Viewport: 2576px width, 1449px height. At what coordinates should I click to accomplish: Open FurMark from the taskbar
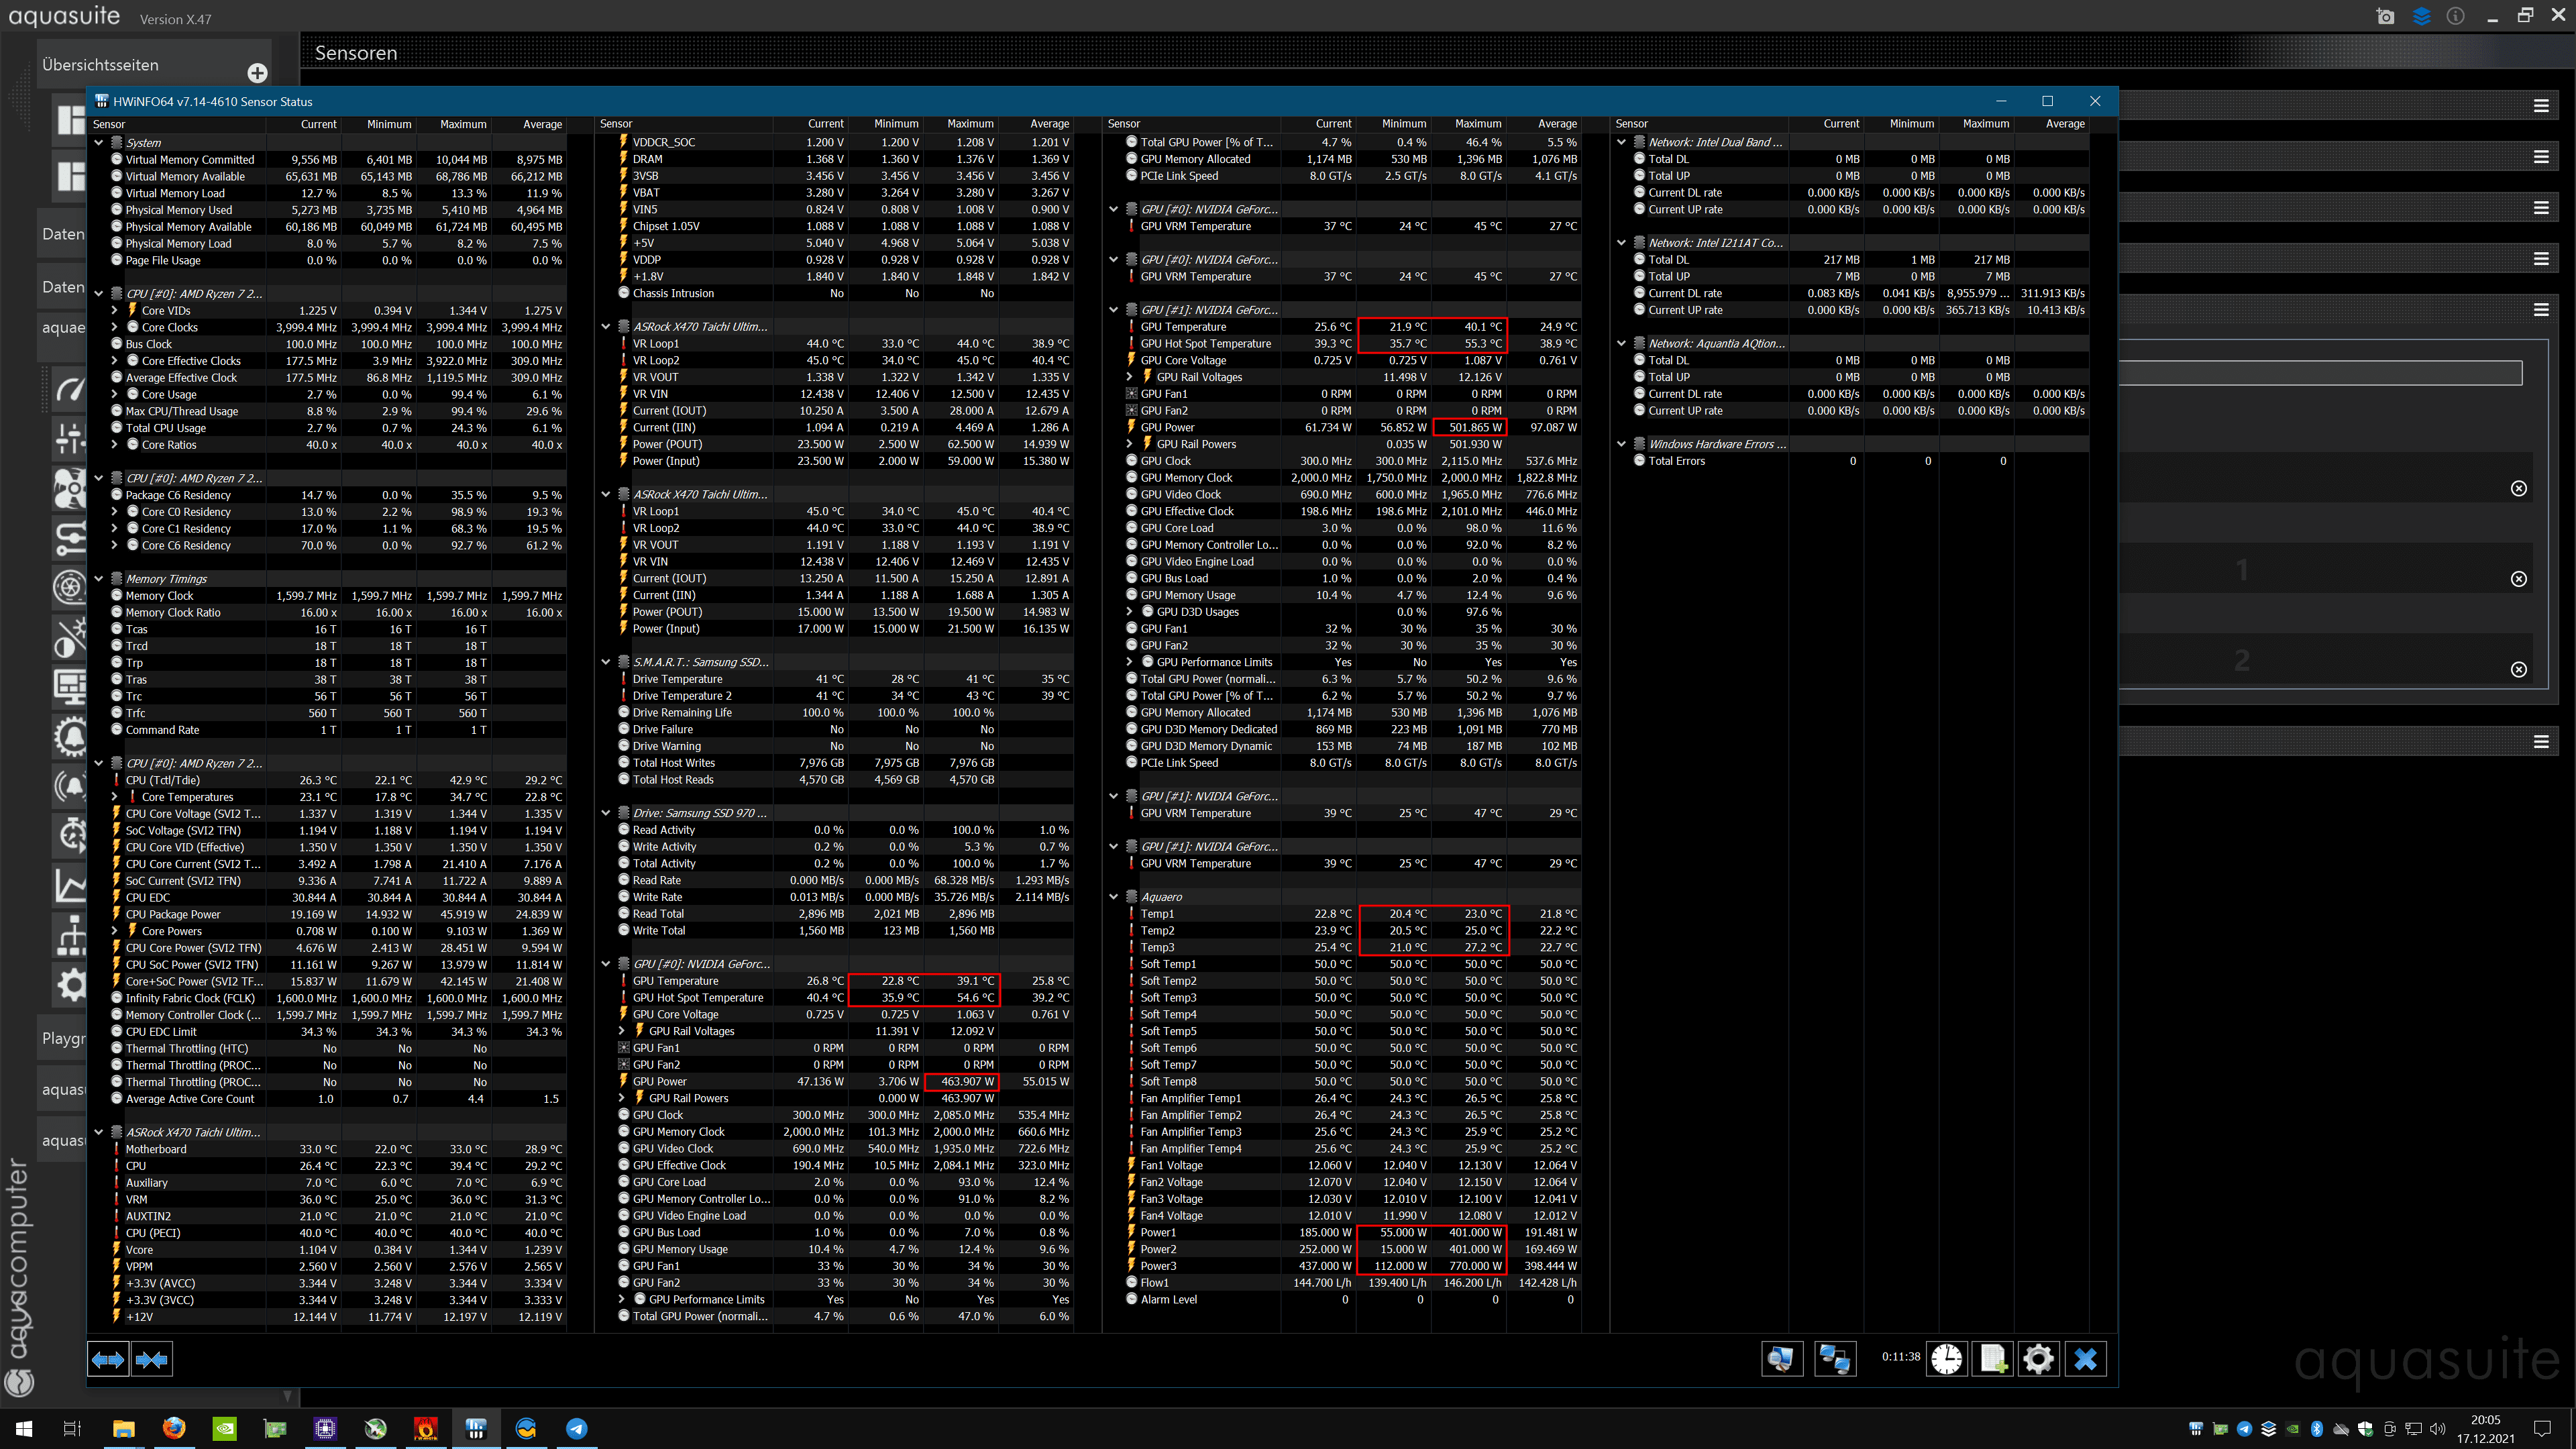(x=426, y=1428)
